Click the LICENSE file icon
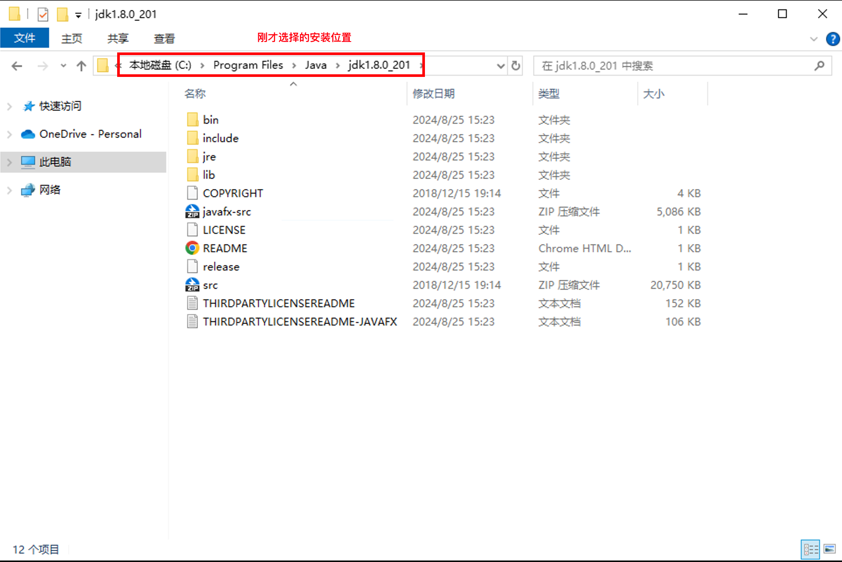 pyautogui.click(x=192, y=230)
